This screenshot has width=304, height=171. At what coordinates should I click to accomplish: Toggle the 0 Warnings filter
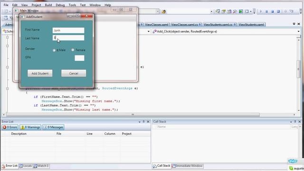(30, 127)
